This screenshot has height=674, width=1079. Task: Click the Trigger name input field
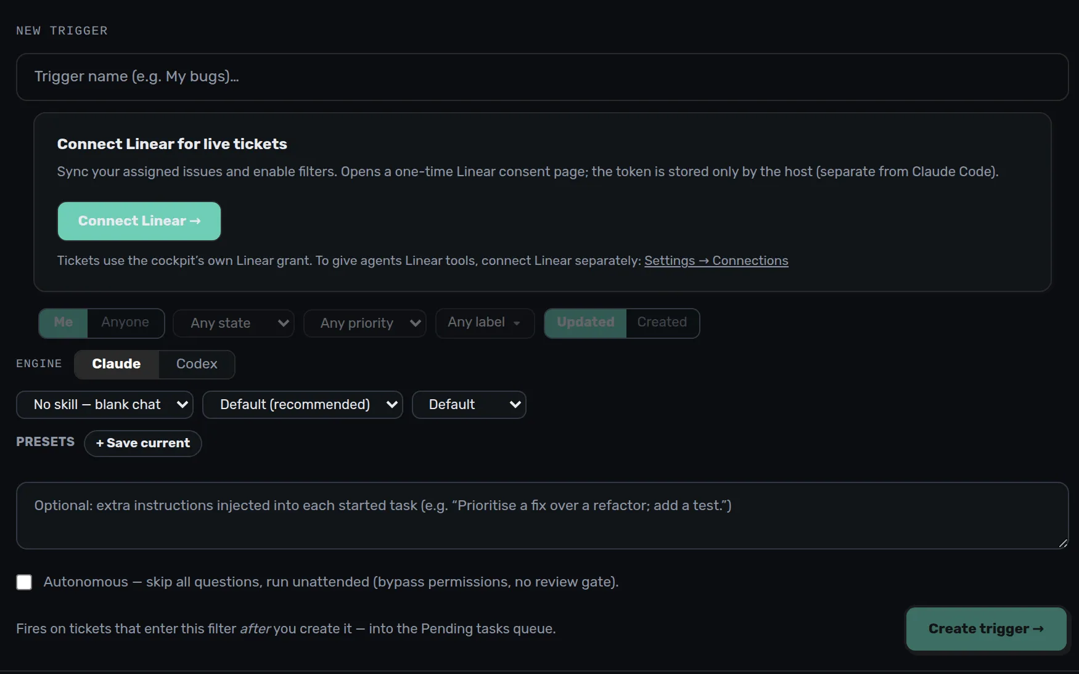(542, 77)
